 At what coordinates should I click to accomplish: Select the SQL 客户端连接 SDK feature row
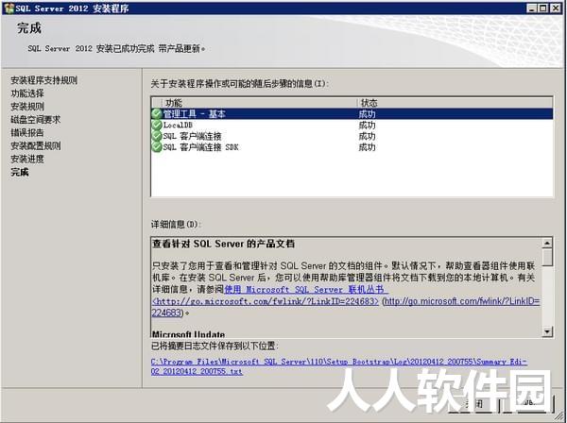[352, 147]
